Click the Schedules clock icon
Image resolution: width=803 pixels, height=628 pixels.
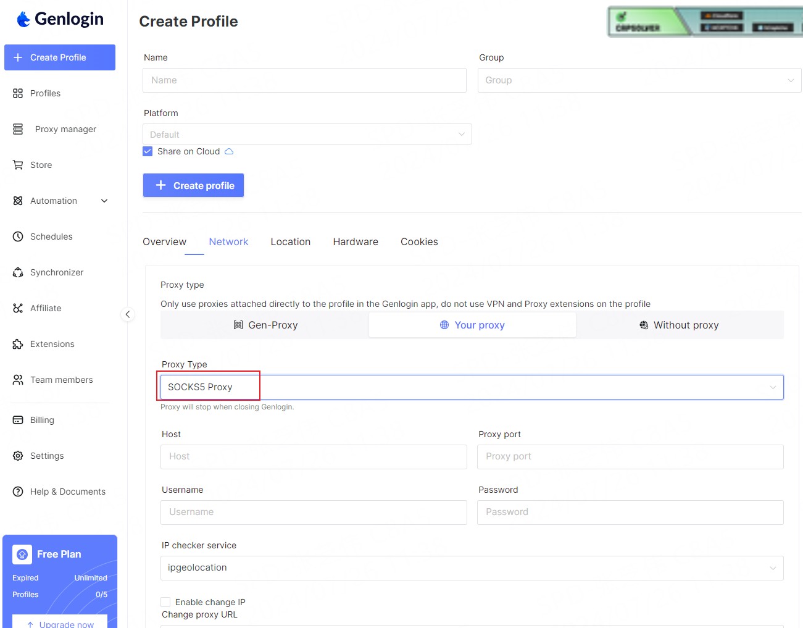coord(18,237)
